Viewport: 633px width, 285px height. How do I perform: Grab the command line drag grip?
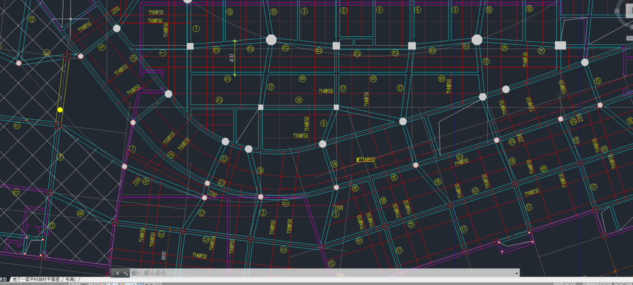pos(113,273)
